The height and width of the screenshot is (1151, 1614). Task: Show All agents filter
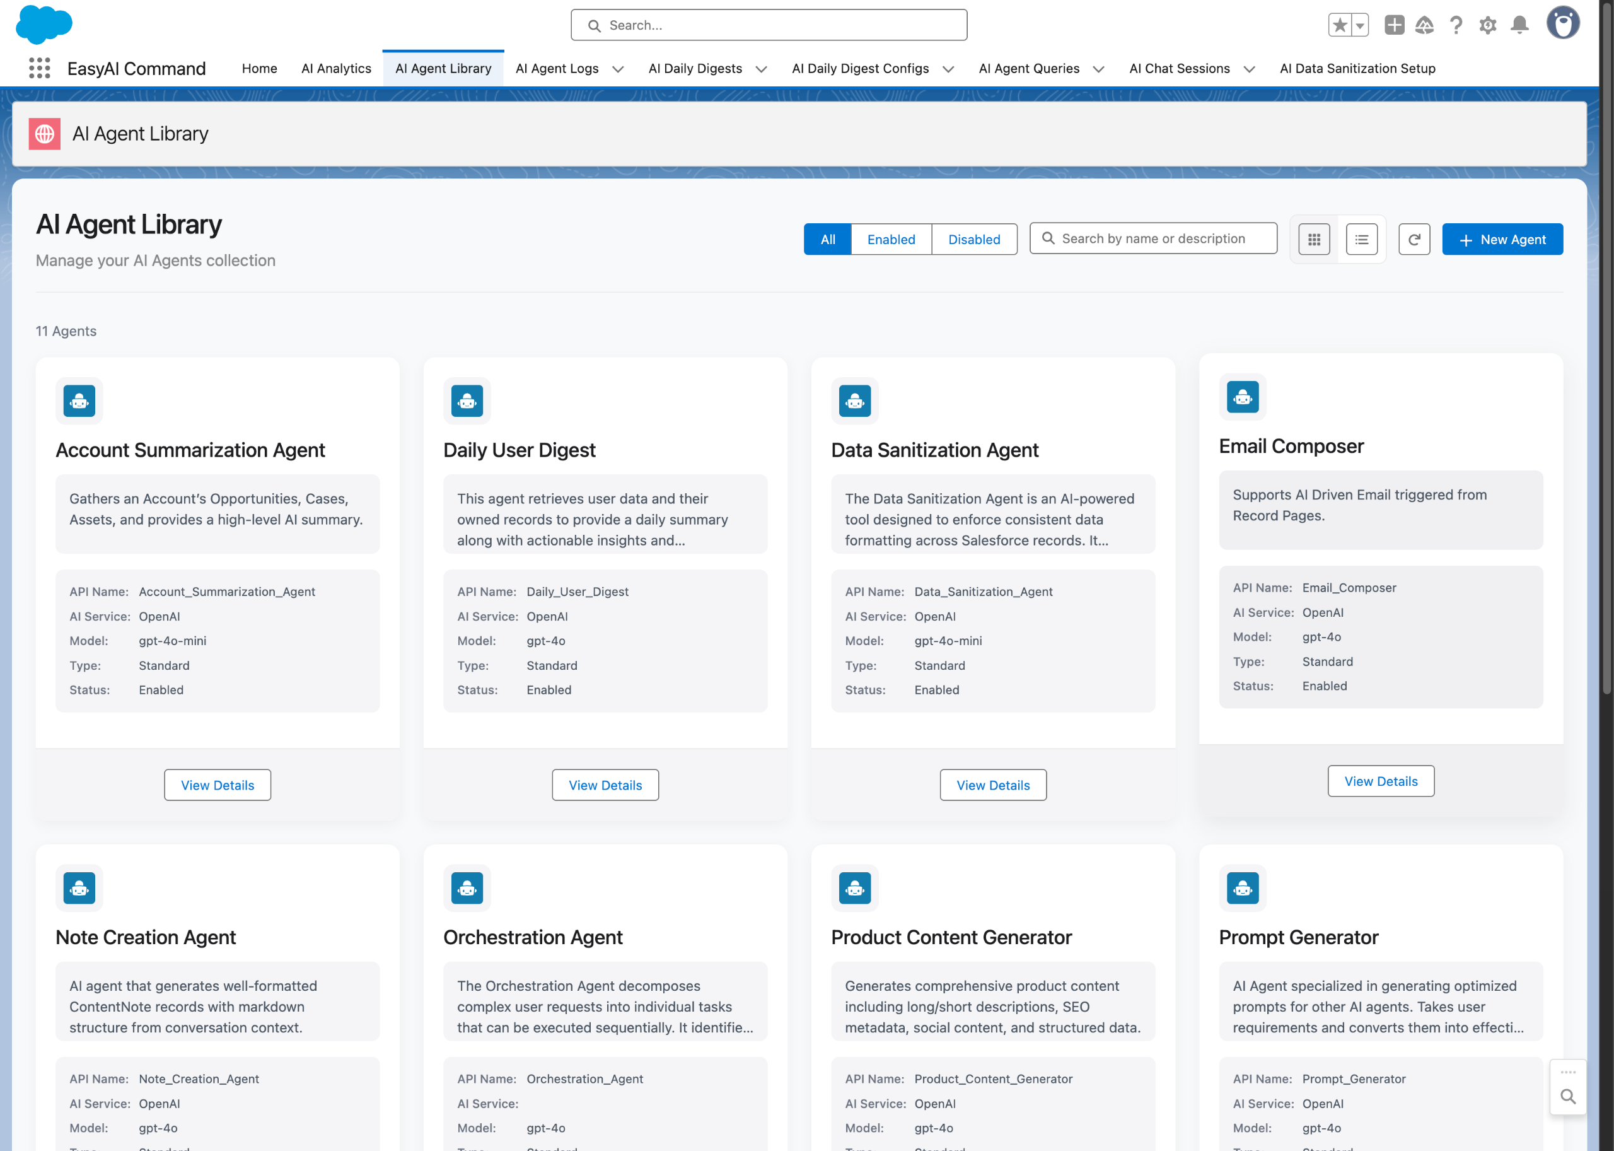[828, 240]
